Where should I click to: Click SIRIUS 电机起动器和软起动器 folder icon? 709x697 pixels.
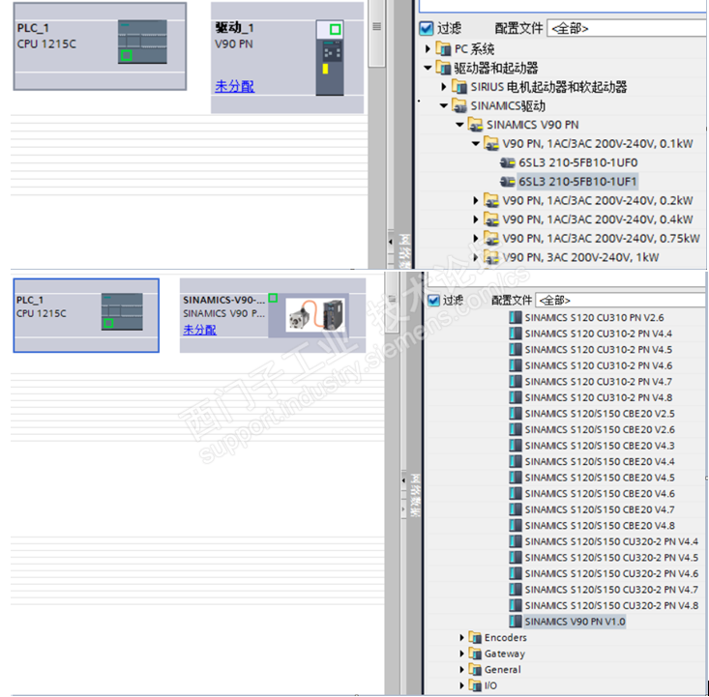[x=459, y=86]
